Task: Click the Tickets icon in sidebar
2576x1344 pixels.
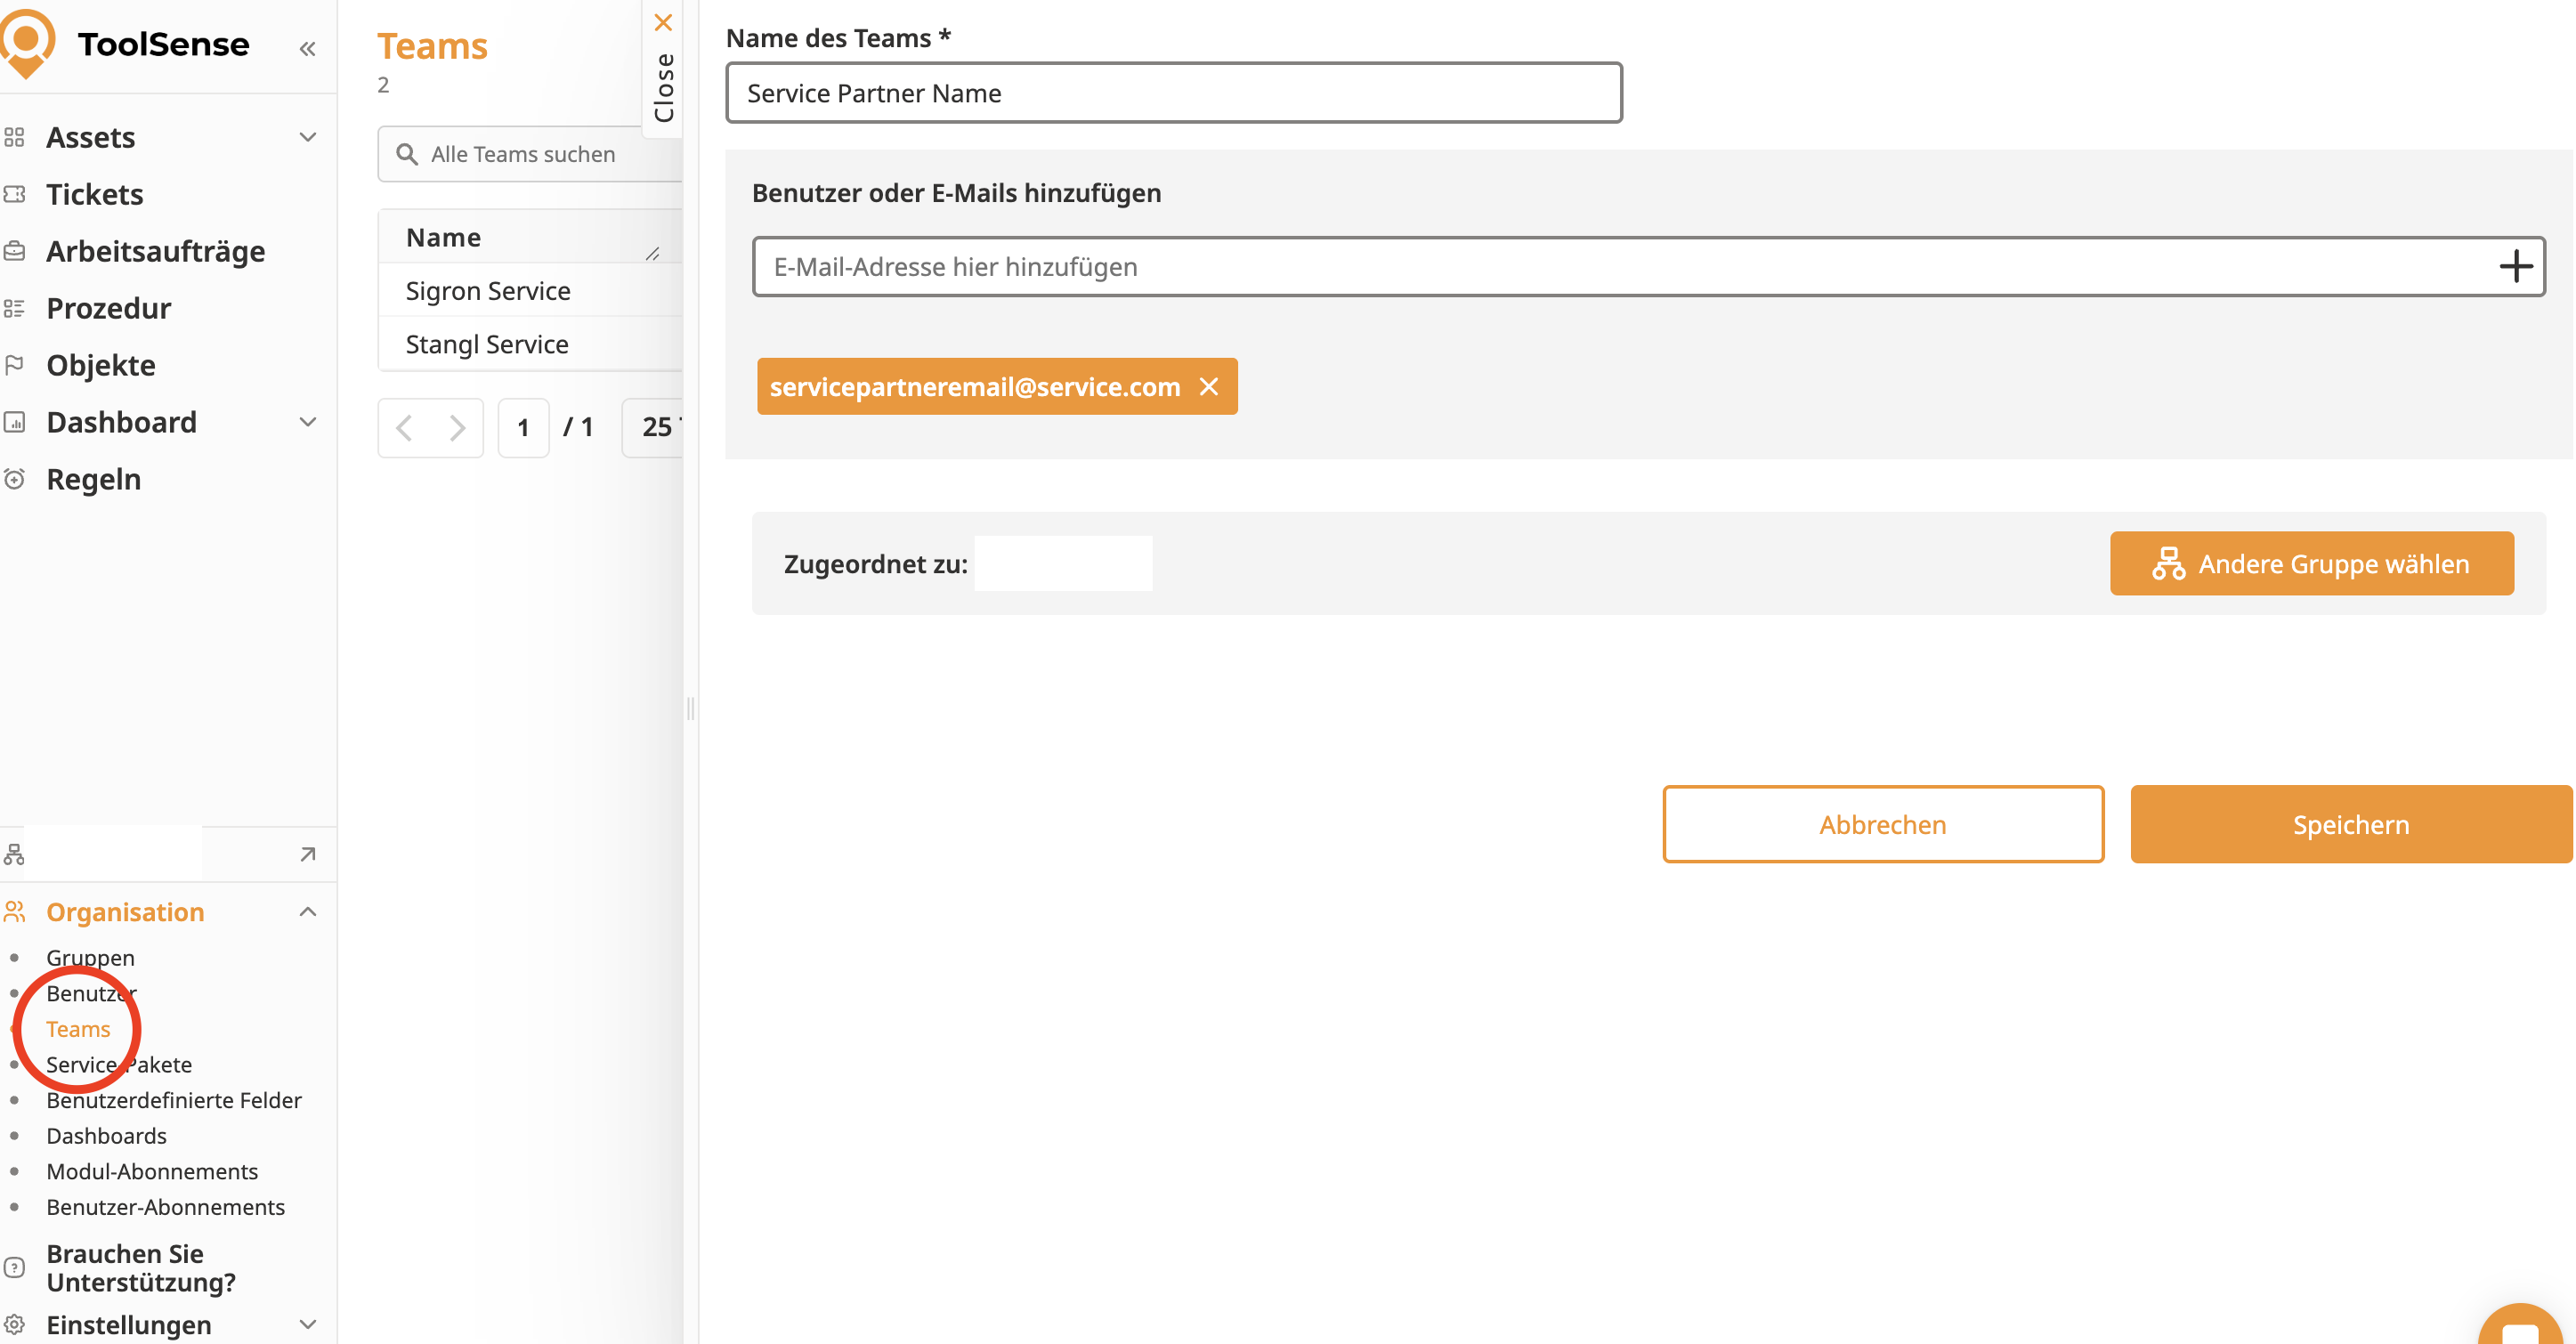Action: point(15,194)
